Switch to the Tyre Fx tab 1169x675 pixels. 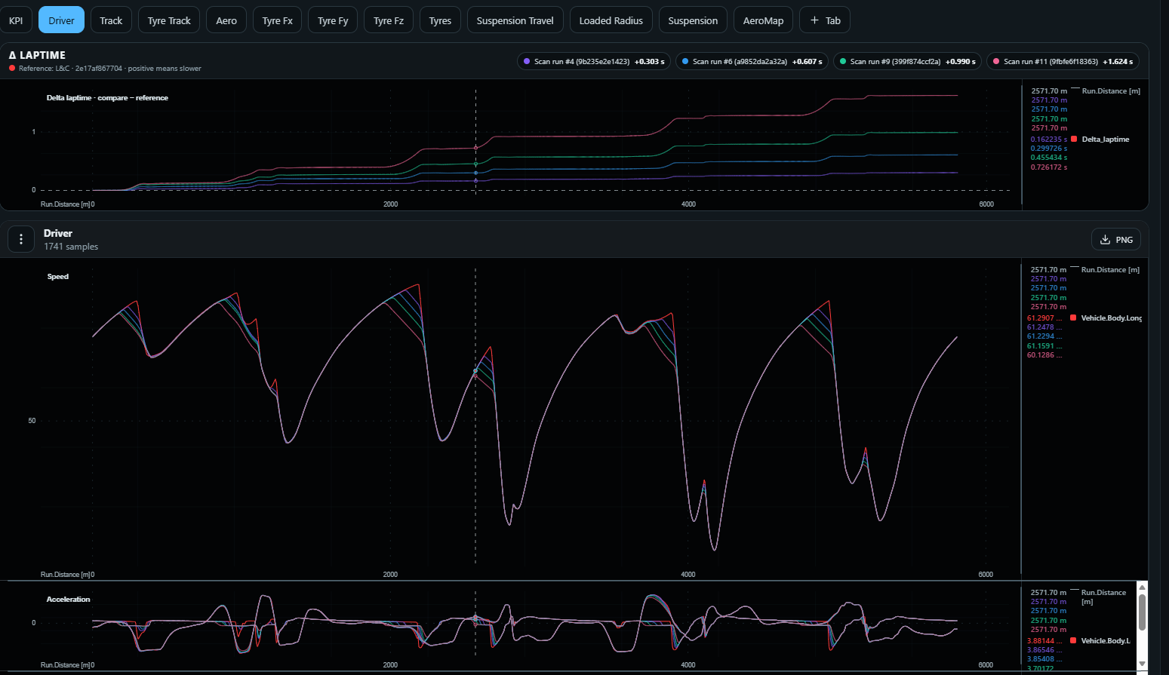(277, 20)
